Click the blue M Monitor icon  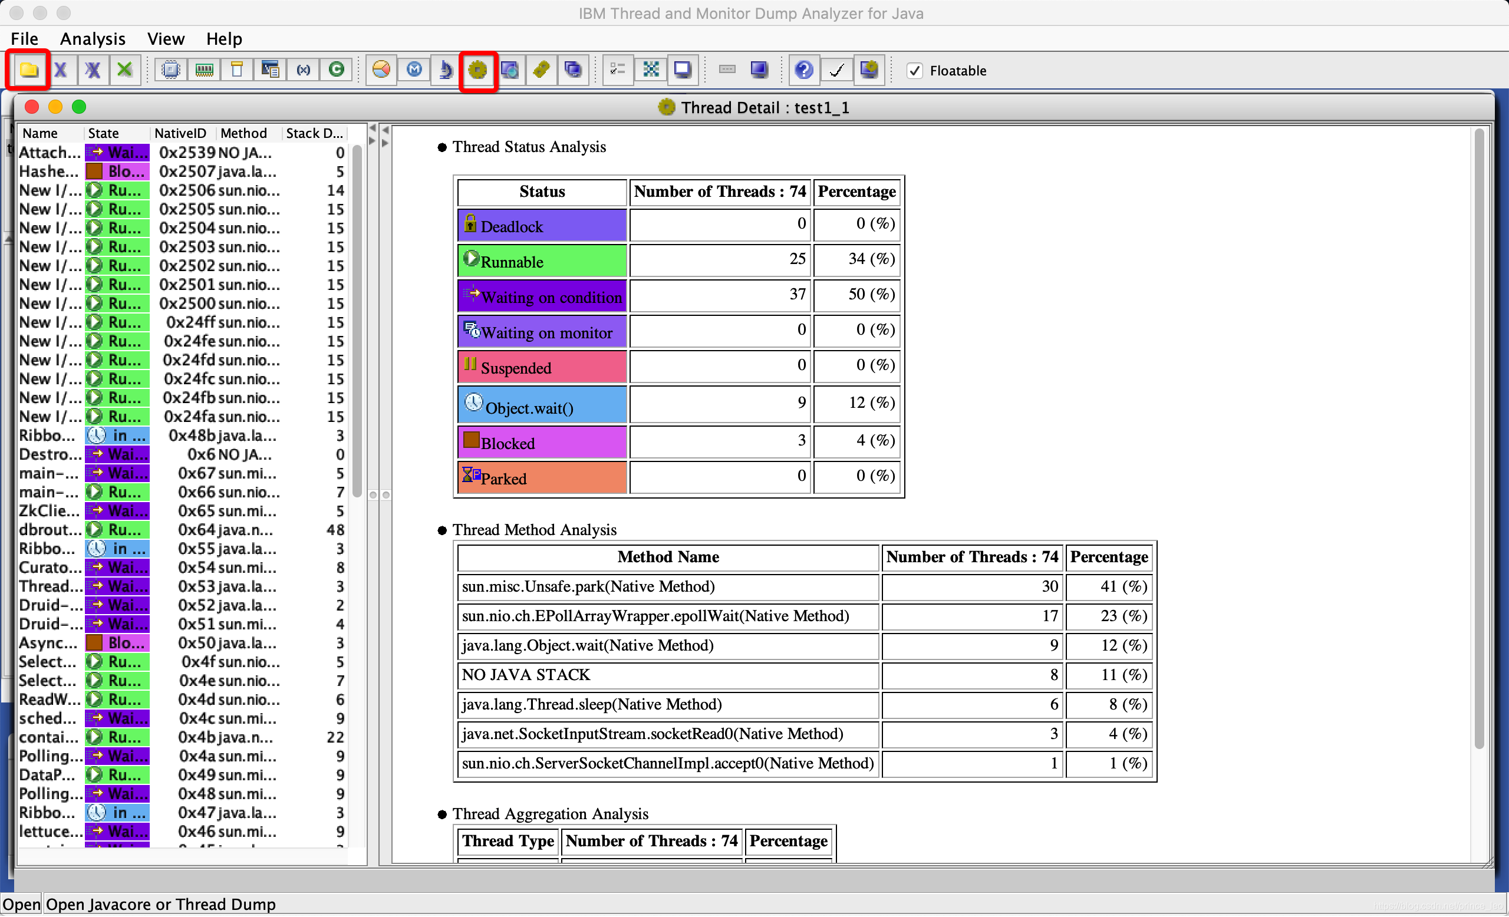(414, 70)
